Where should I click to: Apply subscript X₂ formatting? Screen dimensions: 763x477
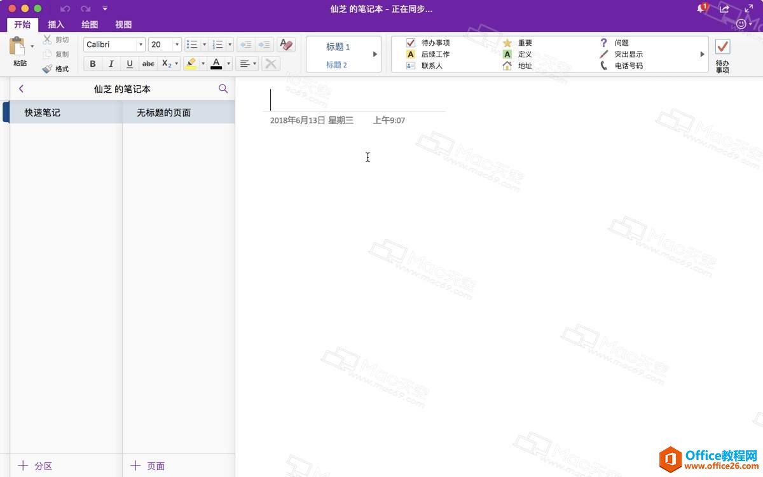(x=166, y=64)
